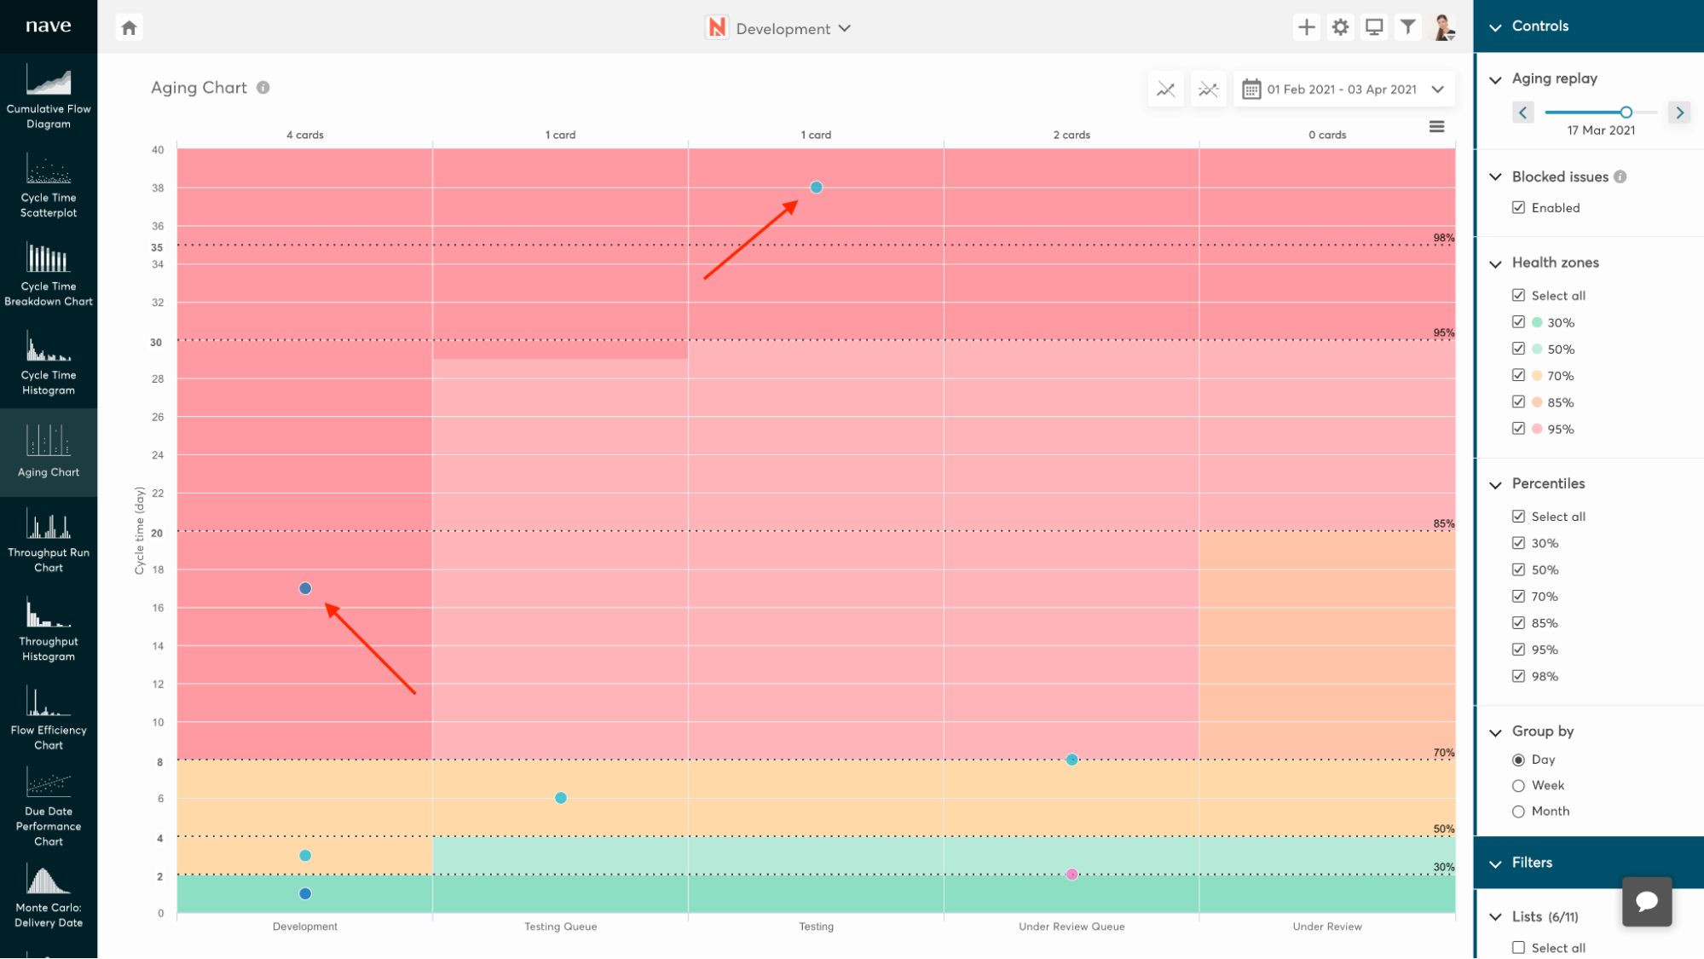
Task: Click the 38-day card dot in Testing
Action: pos(816,188)
